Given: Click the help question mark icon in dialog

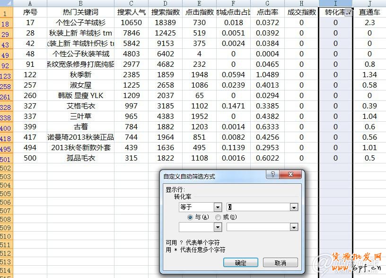Looking at the screenshot, I should pyautogui.click(x=273, y=175).
